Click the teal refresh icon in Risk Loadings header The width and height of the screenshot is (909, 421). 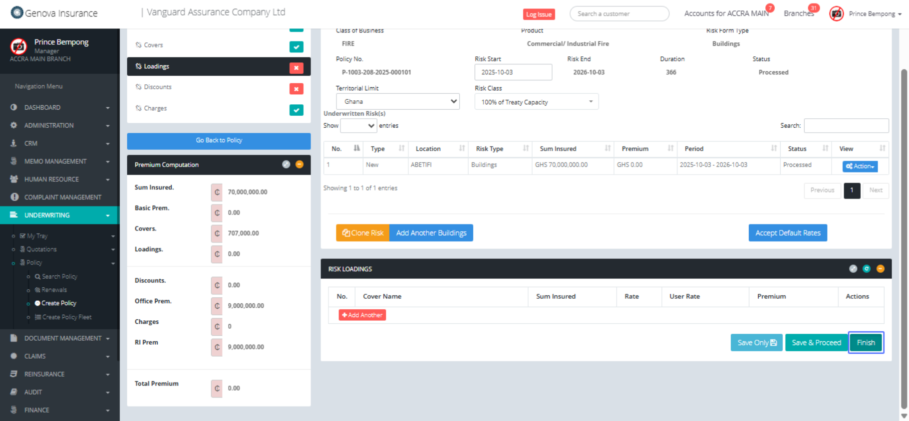867,269
